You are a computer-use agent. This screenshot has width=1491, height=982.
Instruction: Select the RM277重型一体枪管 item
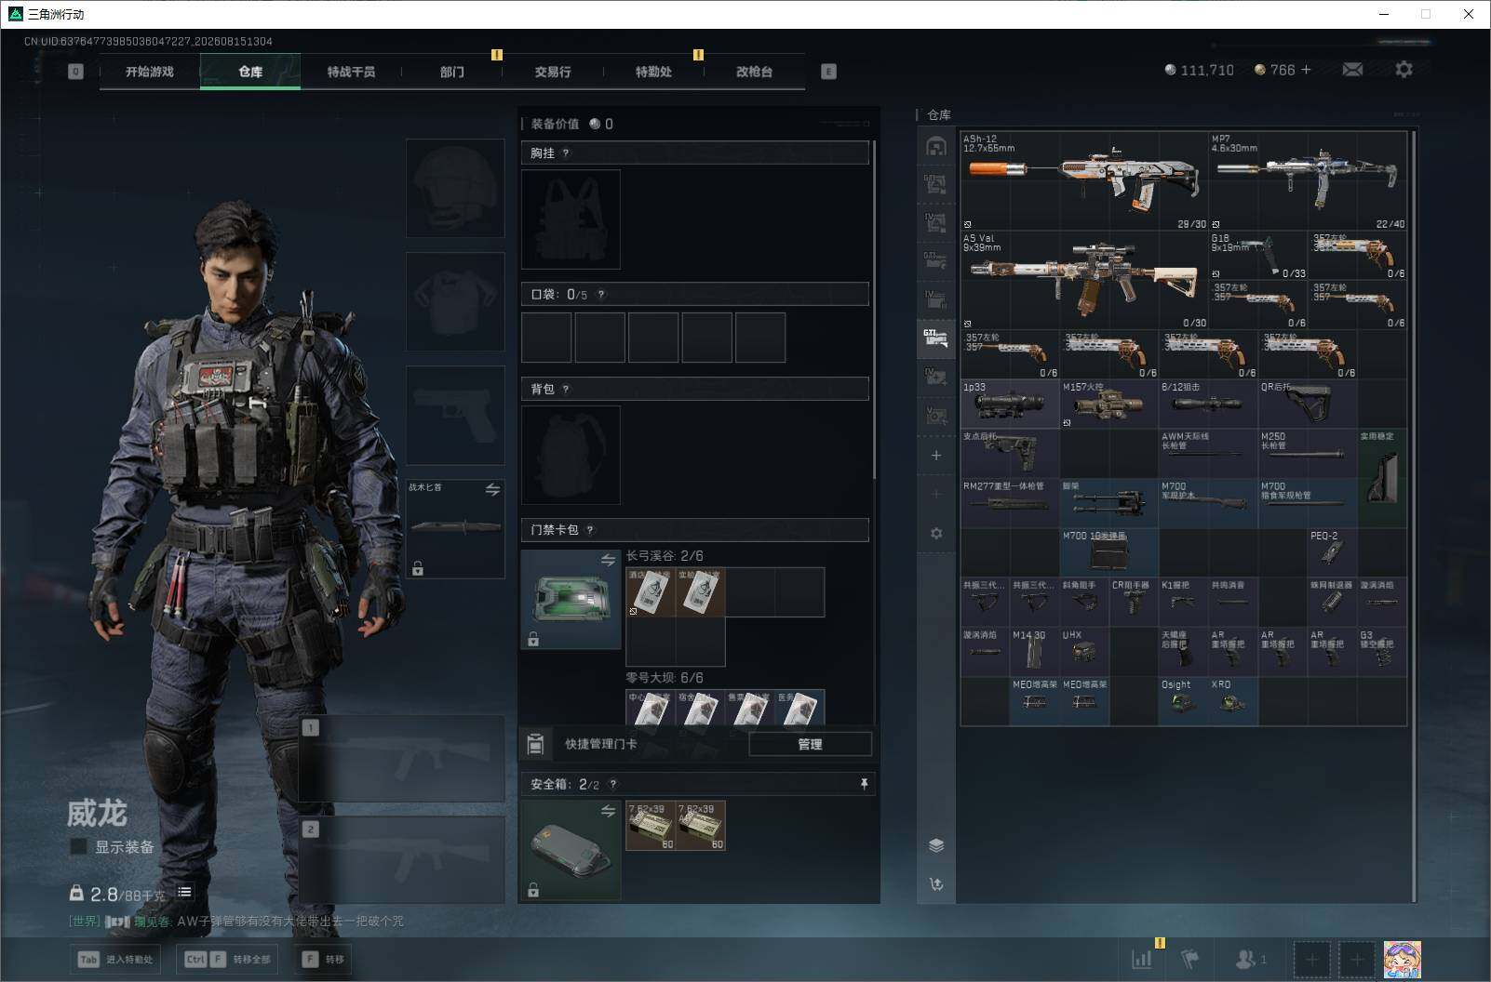pyautogui.click(x=1010, y=503)
